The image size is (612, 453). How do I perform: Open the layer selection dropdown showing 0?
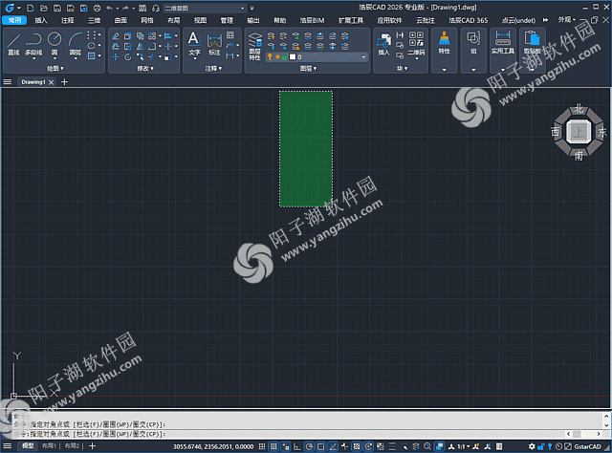tap(317, 57)
